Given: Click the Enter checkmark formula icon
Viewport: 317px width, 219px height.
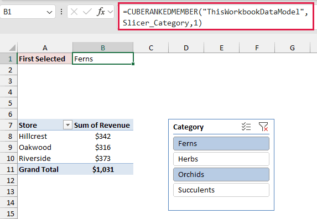Looking at the screenshot, I should pyautogui.click(x=87, y=12).
